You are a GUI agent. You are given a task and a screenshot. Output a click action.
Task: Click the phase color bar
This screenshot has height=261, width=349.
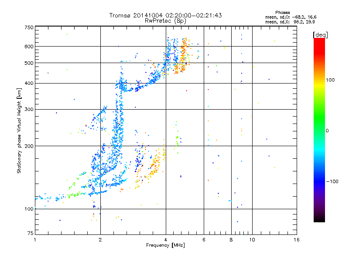coord(319,130)
